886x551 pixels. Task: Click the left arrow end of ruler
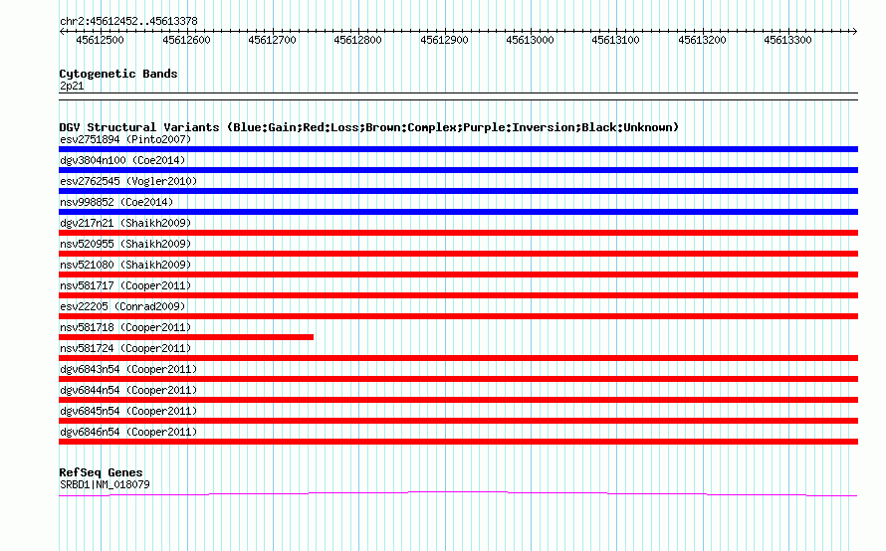[x=62, y=31]
